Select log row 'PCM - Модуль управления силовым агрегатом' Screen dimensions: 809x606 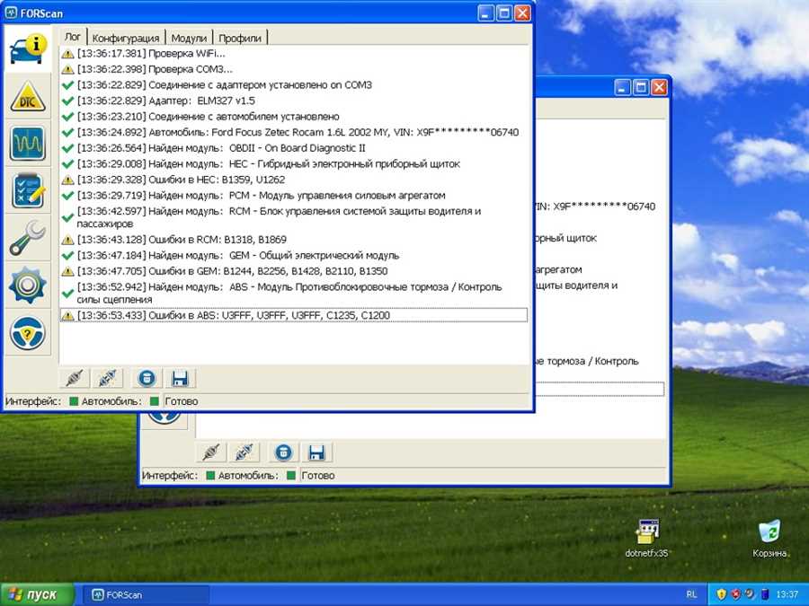coord(294,196)
